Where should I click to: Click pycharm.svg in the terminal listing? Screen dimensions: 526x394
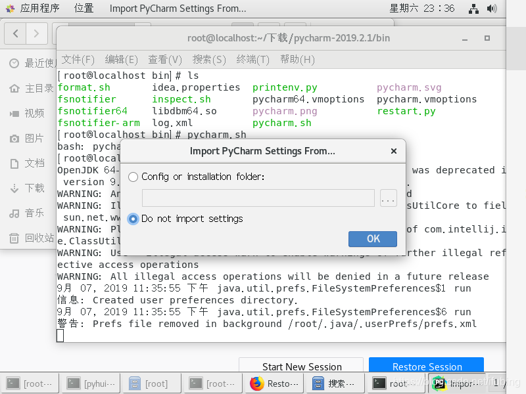click(409, 88)
